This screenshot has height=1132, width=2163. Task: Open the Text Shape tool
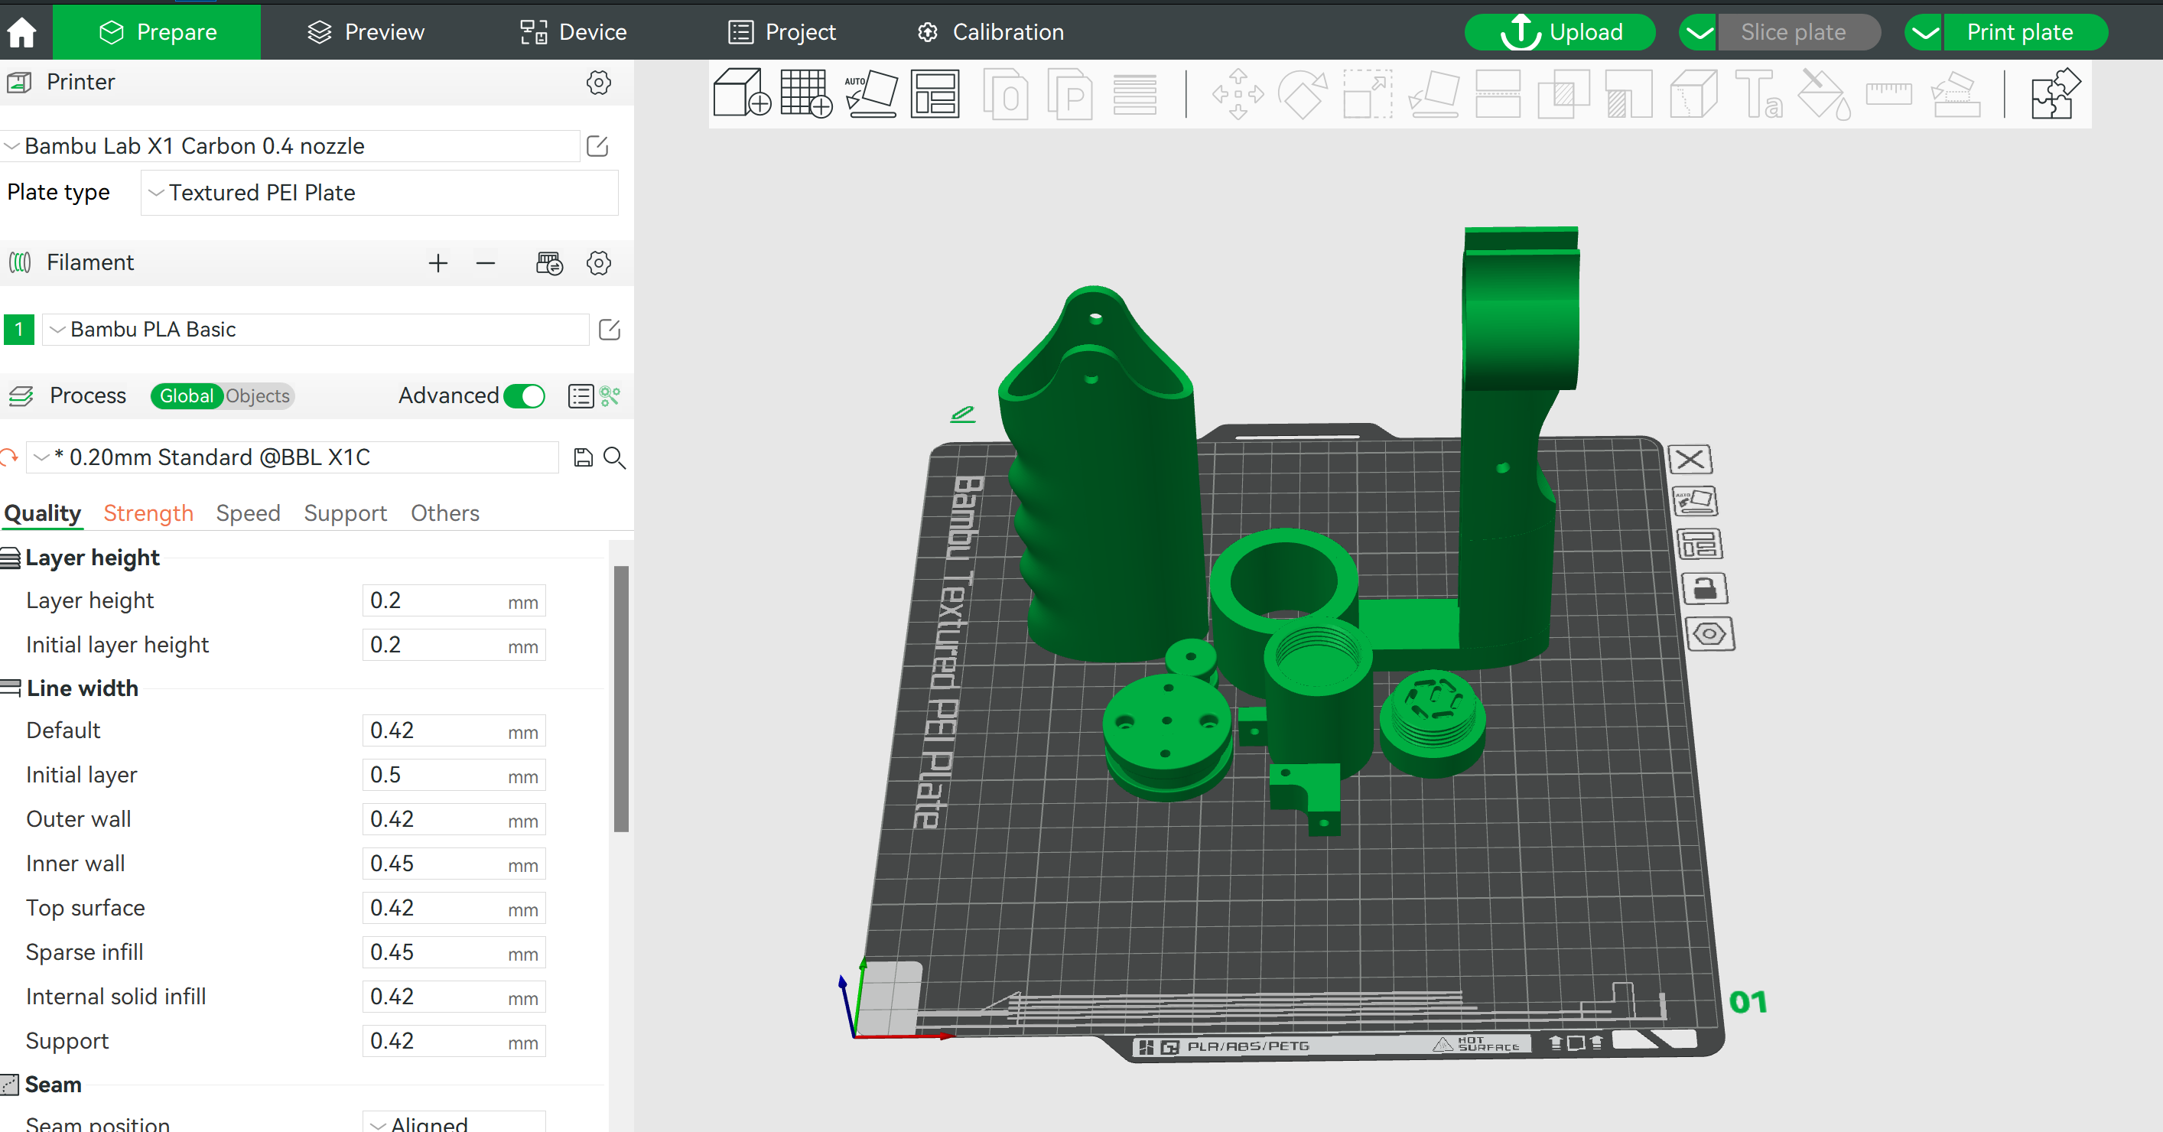pyautogui.click(x=1758, y=94)
